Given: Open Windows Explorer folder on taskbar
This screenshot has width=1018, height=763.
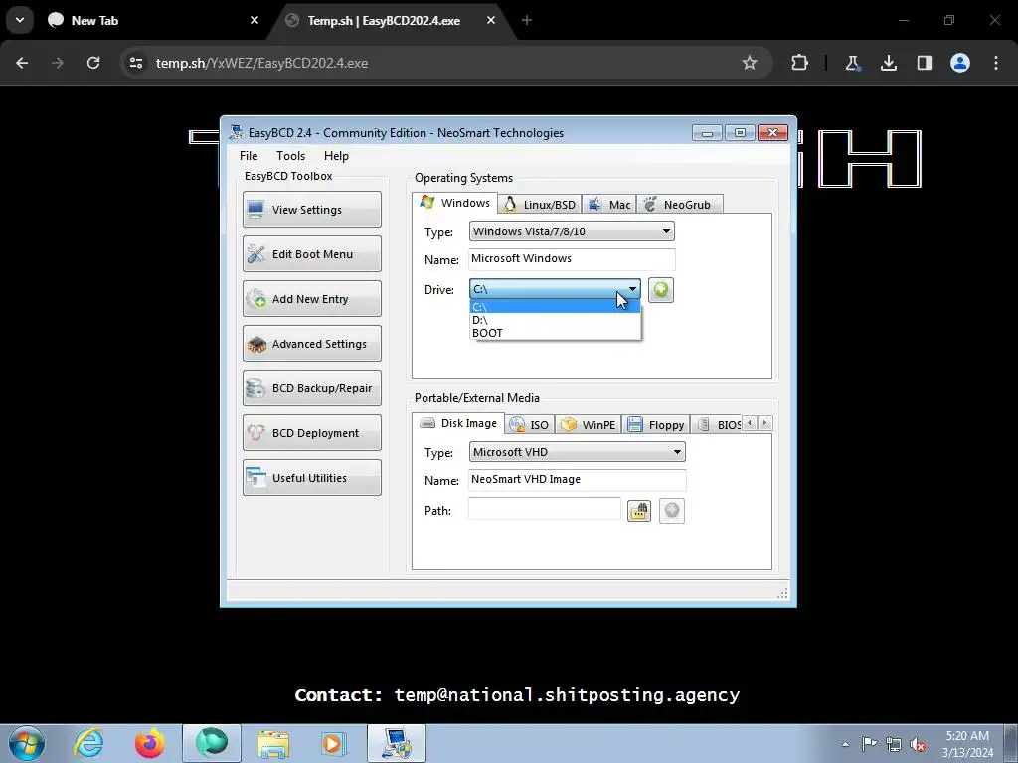Looking at the screenshot, I should tap(273, 743).
